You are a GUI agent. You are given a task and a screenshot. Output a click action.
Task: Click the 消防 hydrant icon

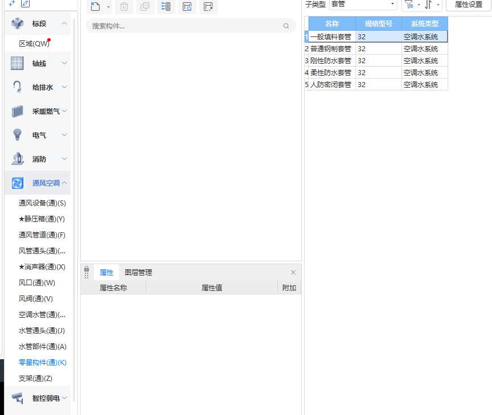tap(18, 159)
